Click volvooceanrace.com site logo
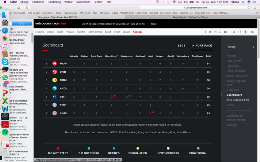260x162 pixels. [x=50, y=24]
